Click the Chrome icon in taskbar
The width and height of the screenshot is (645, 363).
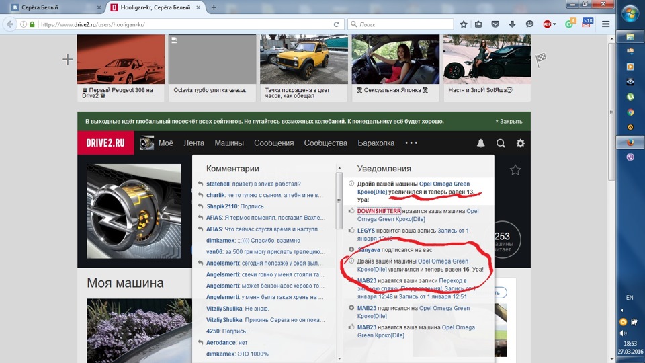630,112
